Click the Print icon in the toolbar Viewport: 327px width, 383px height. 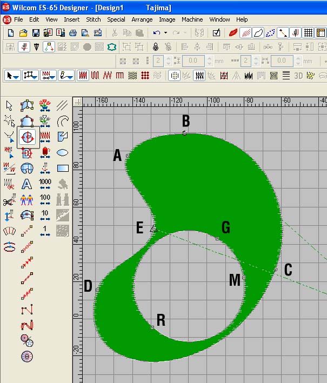[x=74, y=33]
